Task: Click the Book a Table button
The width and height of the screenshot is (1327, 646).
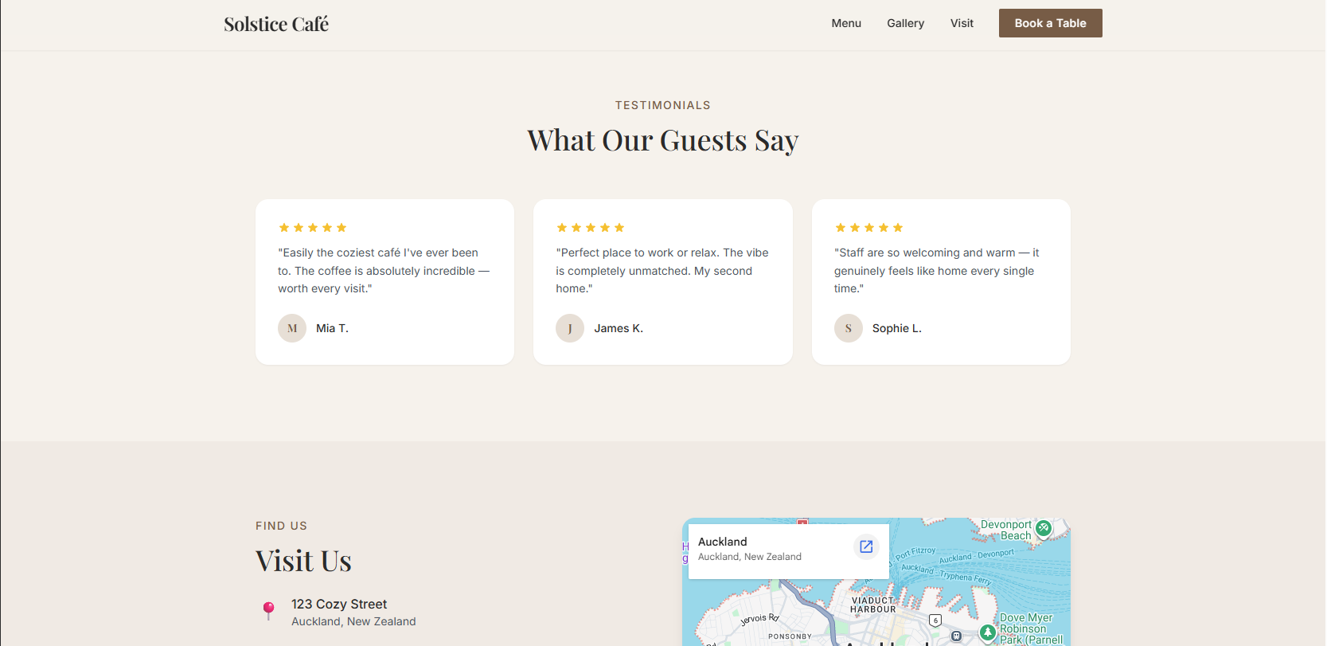Action: click(x=1050, y=23)
